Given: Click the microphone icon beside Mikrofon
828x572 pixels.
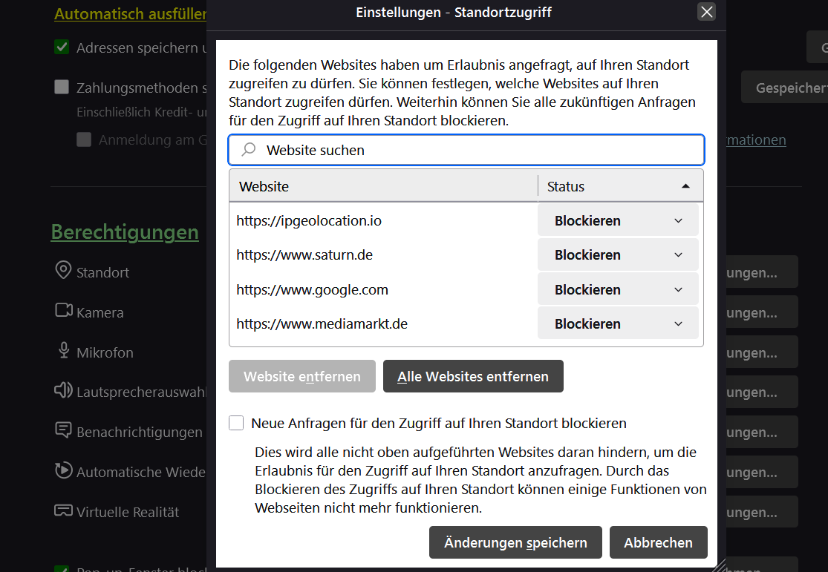Looking at the screenshot, I should pyautogui.click(x=63, y=351).
